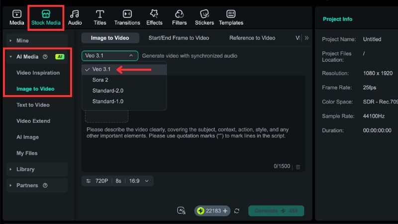Refresh the AI credits balance
The height and width of the screenshot is (224, 398).
pyautogui.click(x=237, y=211)
